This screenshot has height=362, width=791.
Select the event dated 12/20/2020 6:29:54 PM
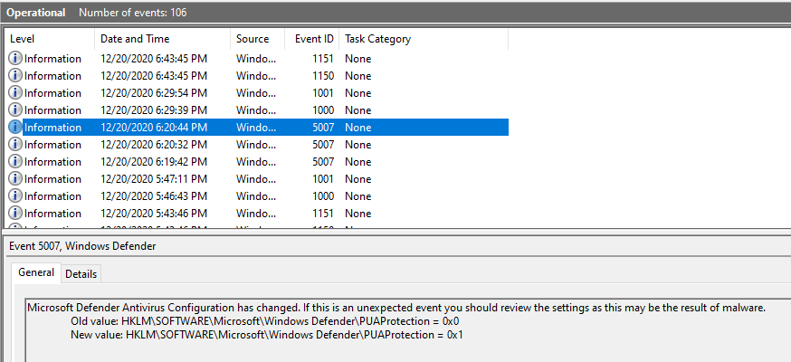coord(257,93)
